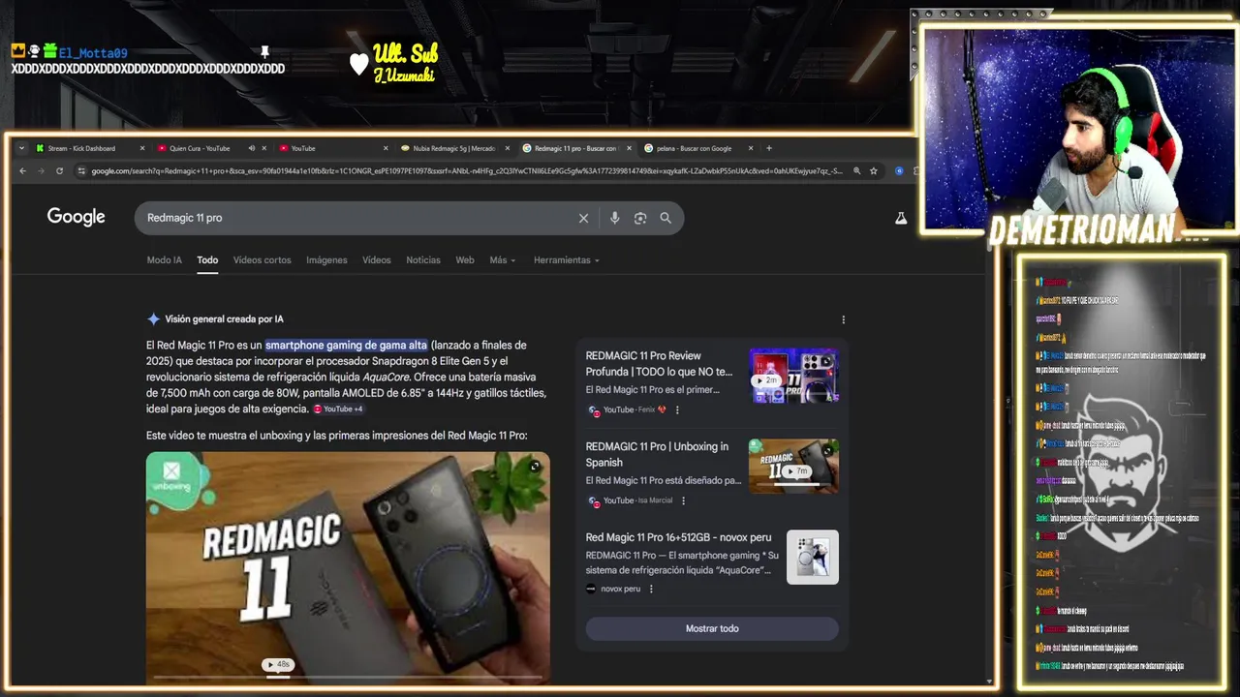Screen dimensions: 1240x697
Task: Bookmark this page with the star icon
Action: (873, 171)
